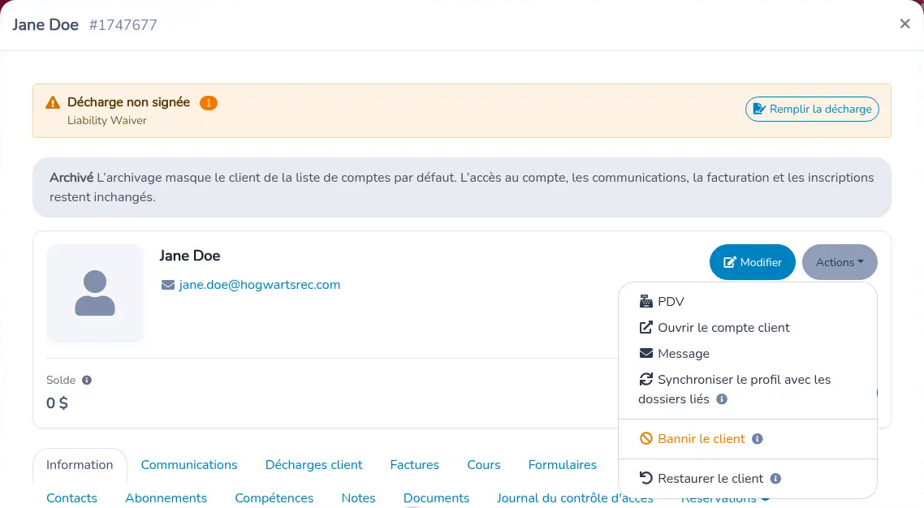Switch to the Factures tab
This screenshot has height=508, width=924.
[x=414, y=464]
